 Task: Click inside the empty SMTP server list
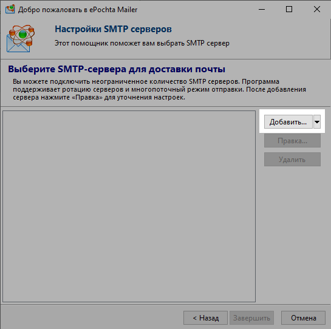[129, 206]
